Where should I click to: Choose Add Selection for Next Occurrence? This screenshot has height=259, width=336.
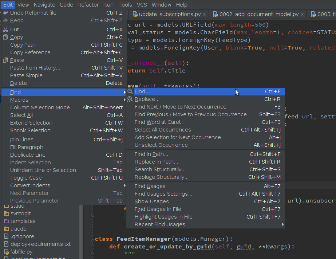tap(206, 137)
